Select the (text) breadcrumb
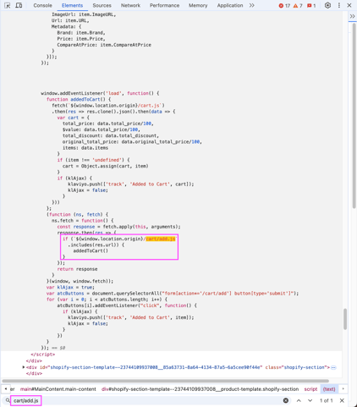This screenshot has height=407, width=357. [329, 389]
